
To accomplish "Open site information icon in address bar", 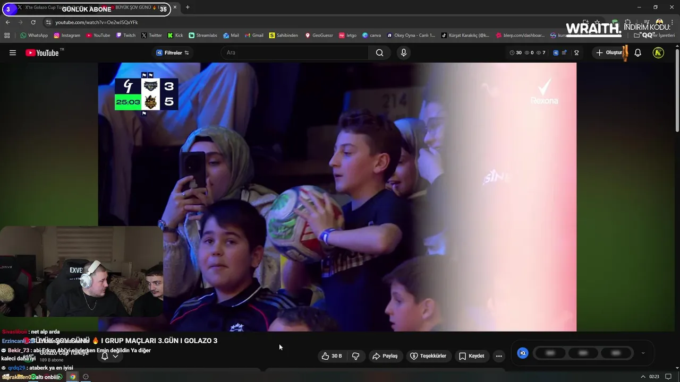I will (x=48, y=22).
